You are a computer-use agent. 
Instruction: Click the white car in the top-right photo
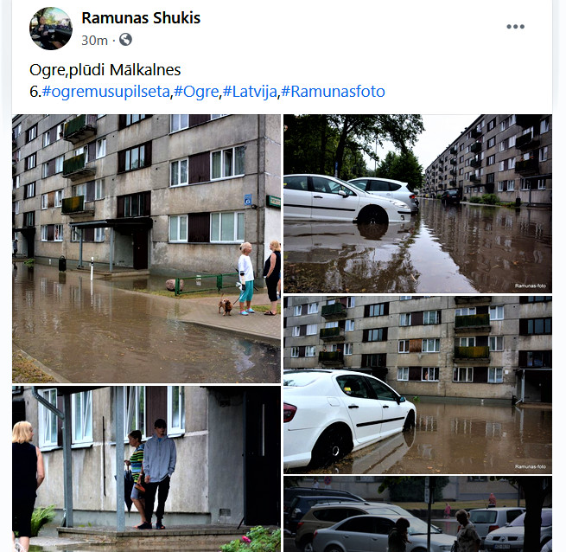347,200
